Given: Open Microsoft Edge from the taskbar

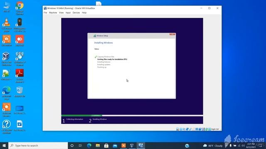Looking at the screenshot, I should click(89, 145).
